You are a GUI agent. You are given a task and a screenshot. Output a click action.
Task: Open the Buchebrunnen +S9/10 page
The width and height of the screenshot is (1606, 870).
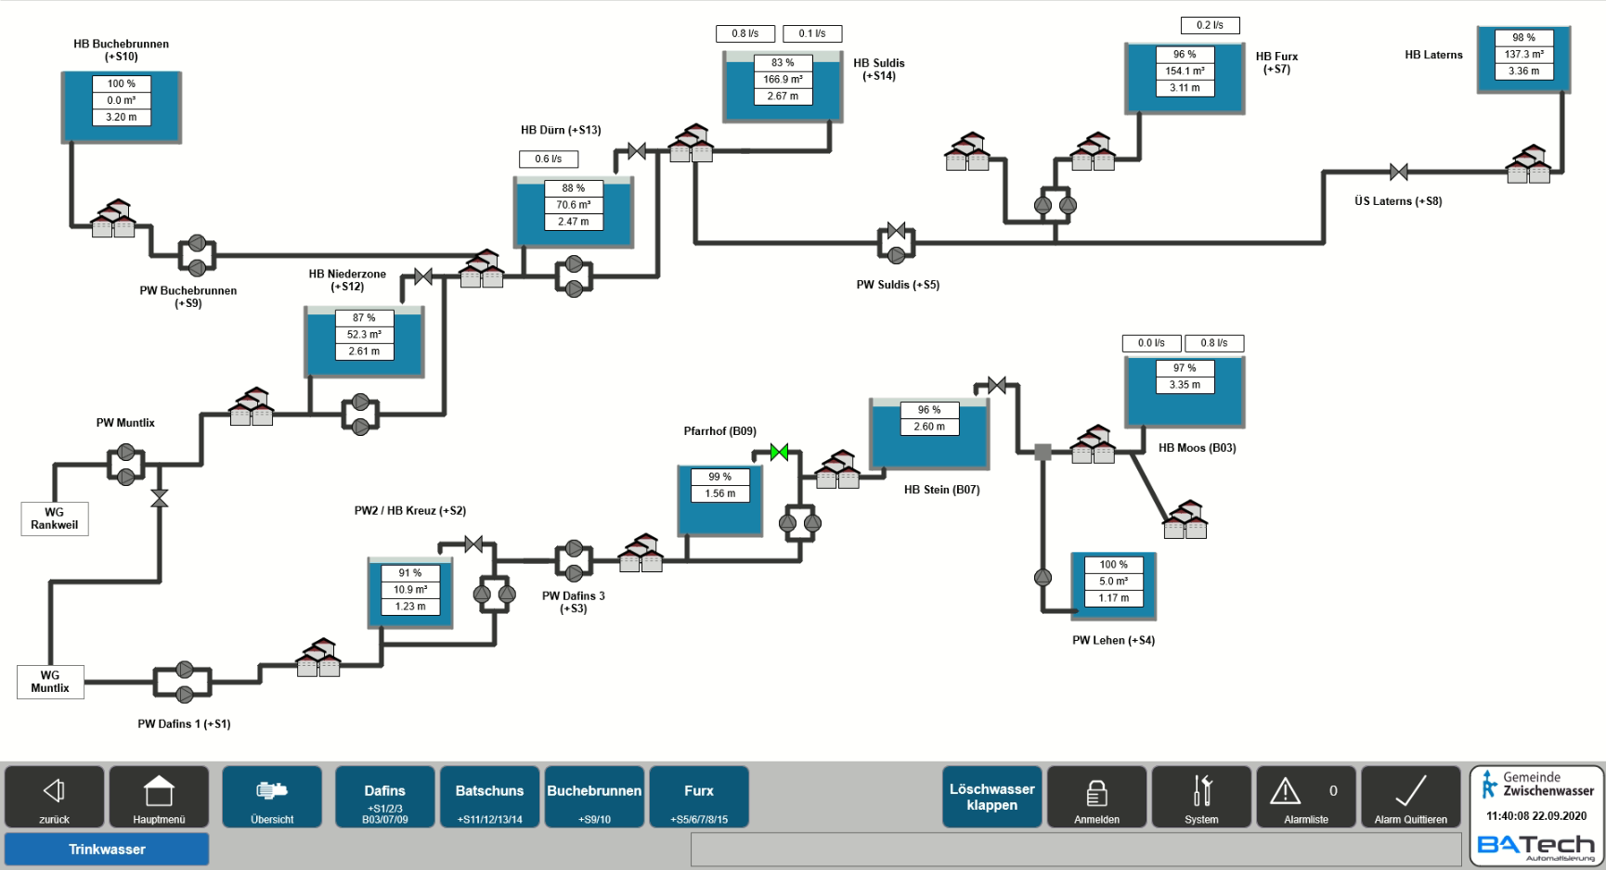(594, 796)
